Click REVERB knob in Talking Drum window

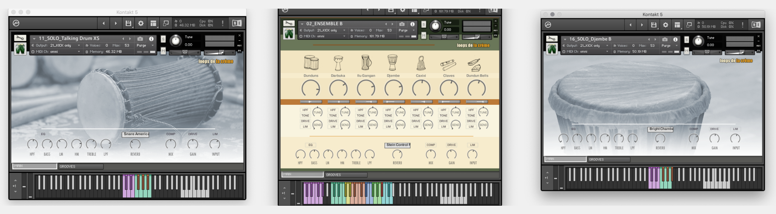point(135,144)
